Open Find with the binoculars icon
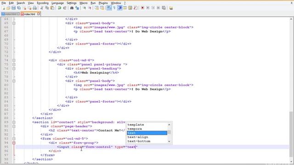This screenshot has width=294, height=165. [x=72, y=8]
